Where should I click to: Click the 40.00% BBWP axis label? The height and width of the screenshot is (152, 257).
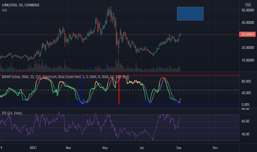click(246, 93)
